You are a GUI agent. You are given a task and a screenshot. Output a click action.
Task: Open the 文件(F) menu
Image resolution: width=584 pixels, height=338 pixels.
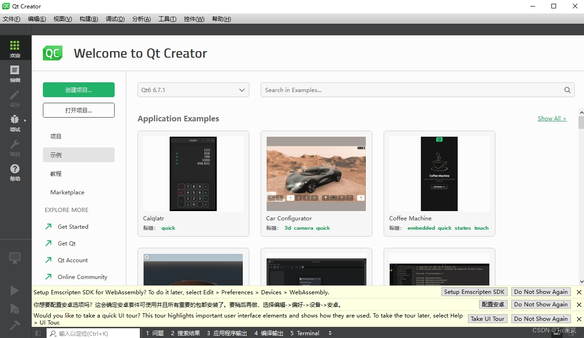[11, 19]
